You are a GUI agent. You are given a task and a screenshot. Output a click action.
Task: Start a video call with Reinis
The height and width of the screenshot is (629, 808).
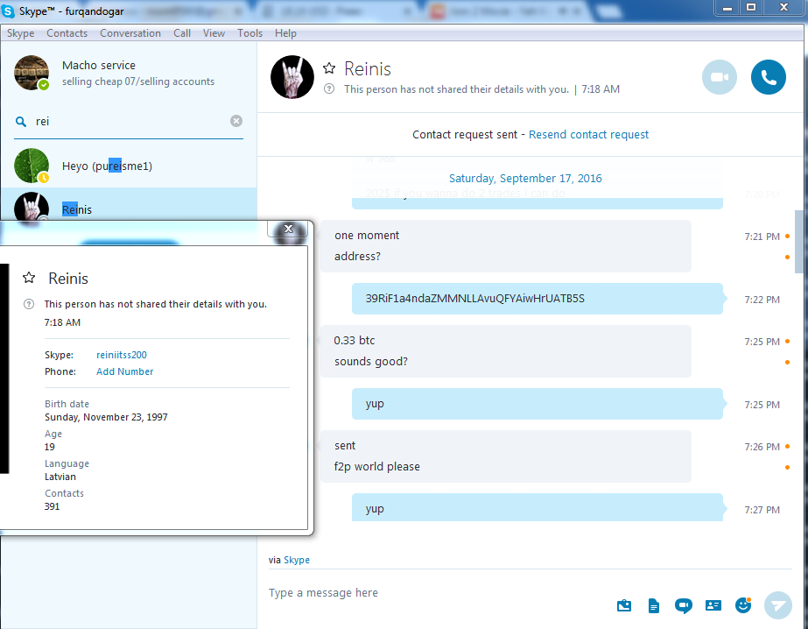coord(720,77)
